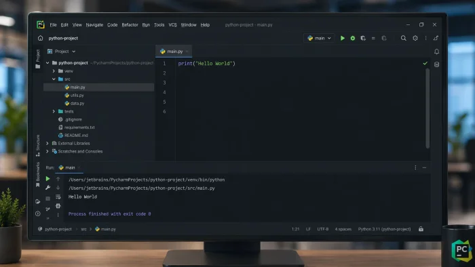Collapse the src folder
Screen dimensions: 475x267
pyautogui.click(x=54, y=79)
